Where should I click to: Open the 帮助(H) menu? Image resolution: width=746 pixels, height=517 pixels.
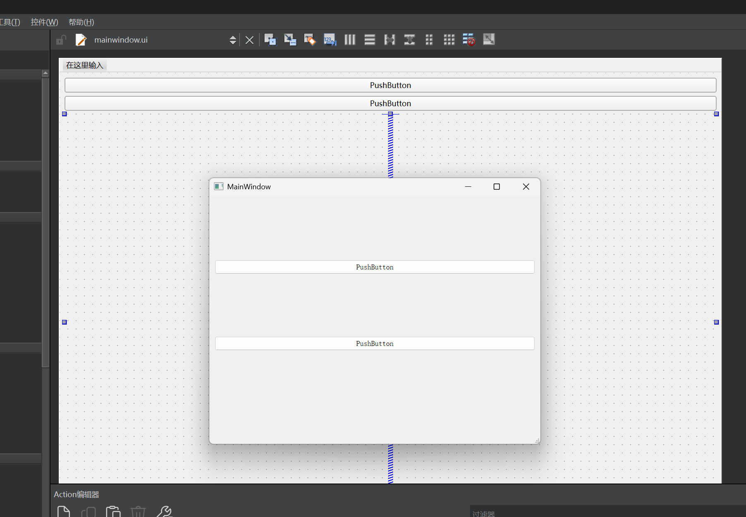coord(82,22)
